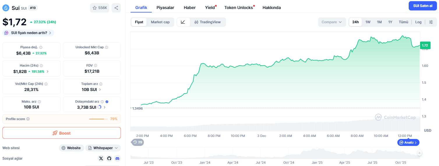This screenshot has width=439, height=166.
Task: Open the Hakkında tab
Action: 271,8
